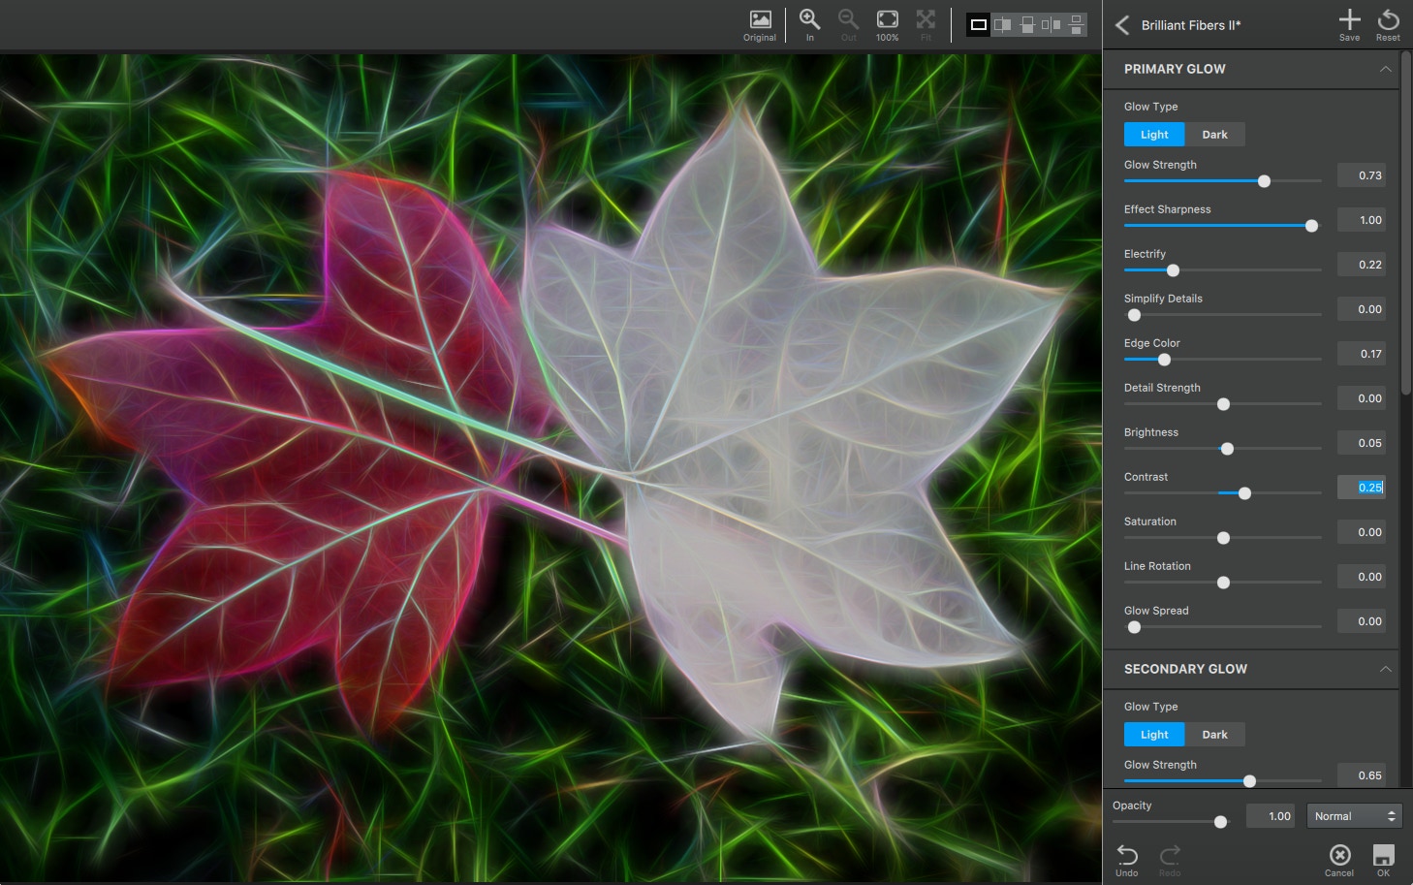The image size is (1413, 885).
Task: Select horizontal split view with slider
Action: pyautogui.click(x=1027, y=24)
